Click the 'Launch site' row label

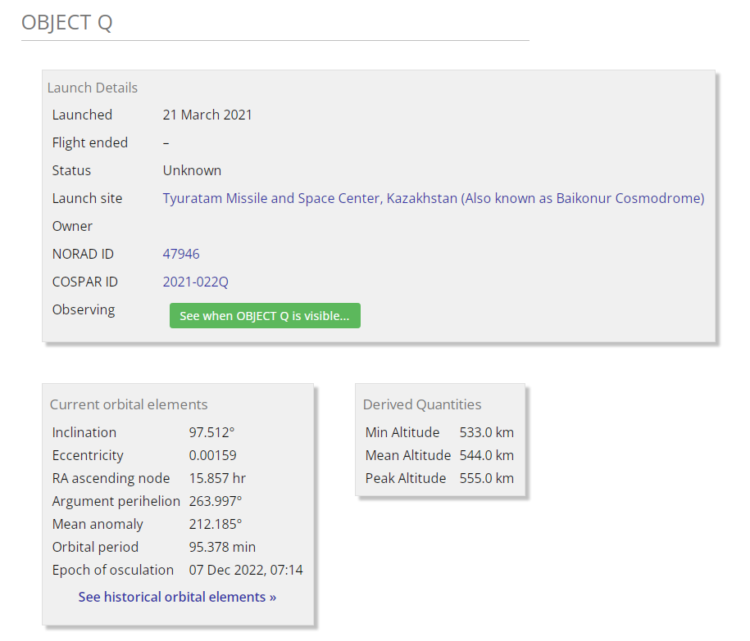click(x=87, y=198)
